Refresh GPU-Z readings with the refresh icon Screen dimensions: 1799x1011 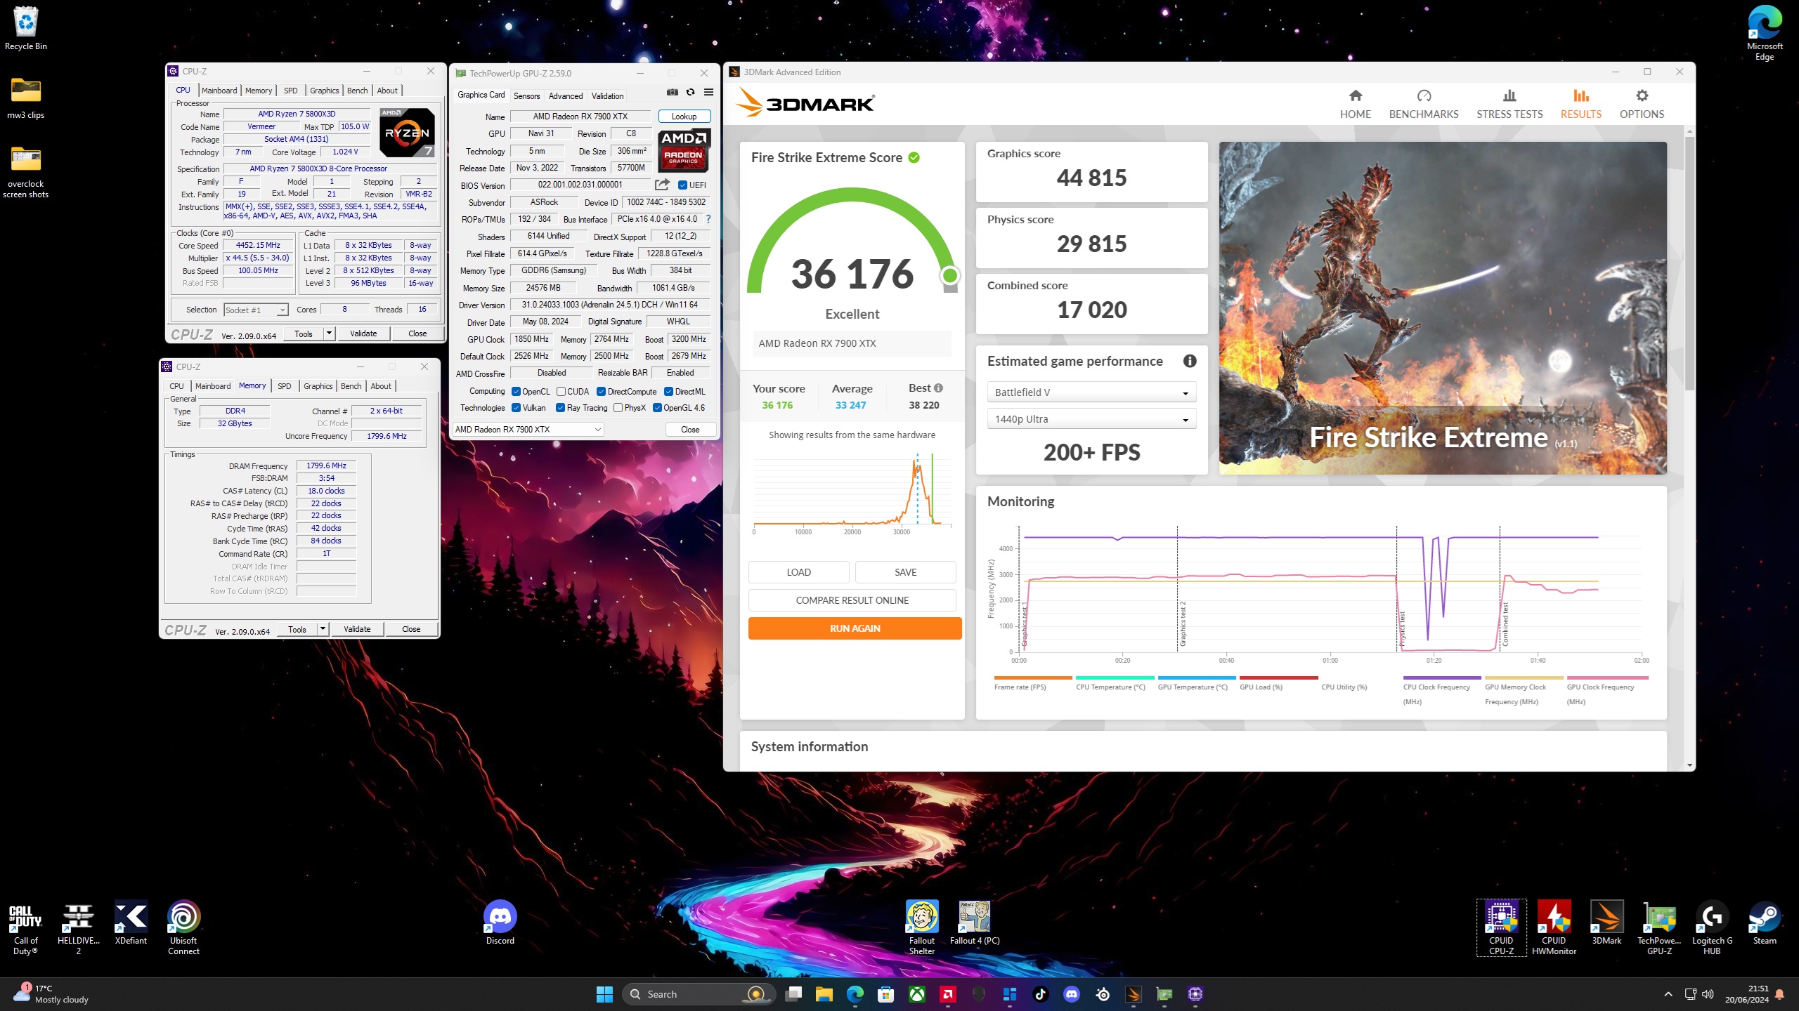[691, 93]
